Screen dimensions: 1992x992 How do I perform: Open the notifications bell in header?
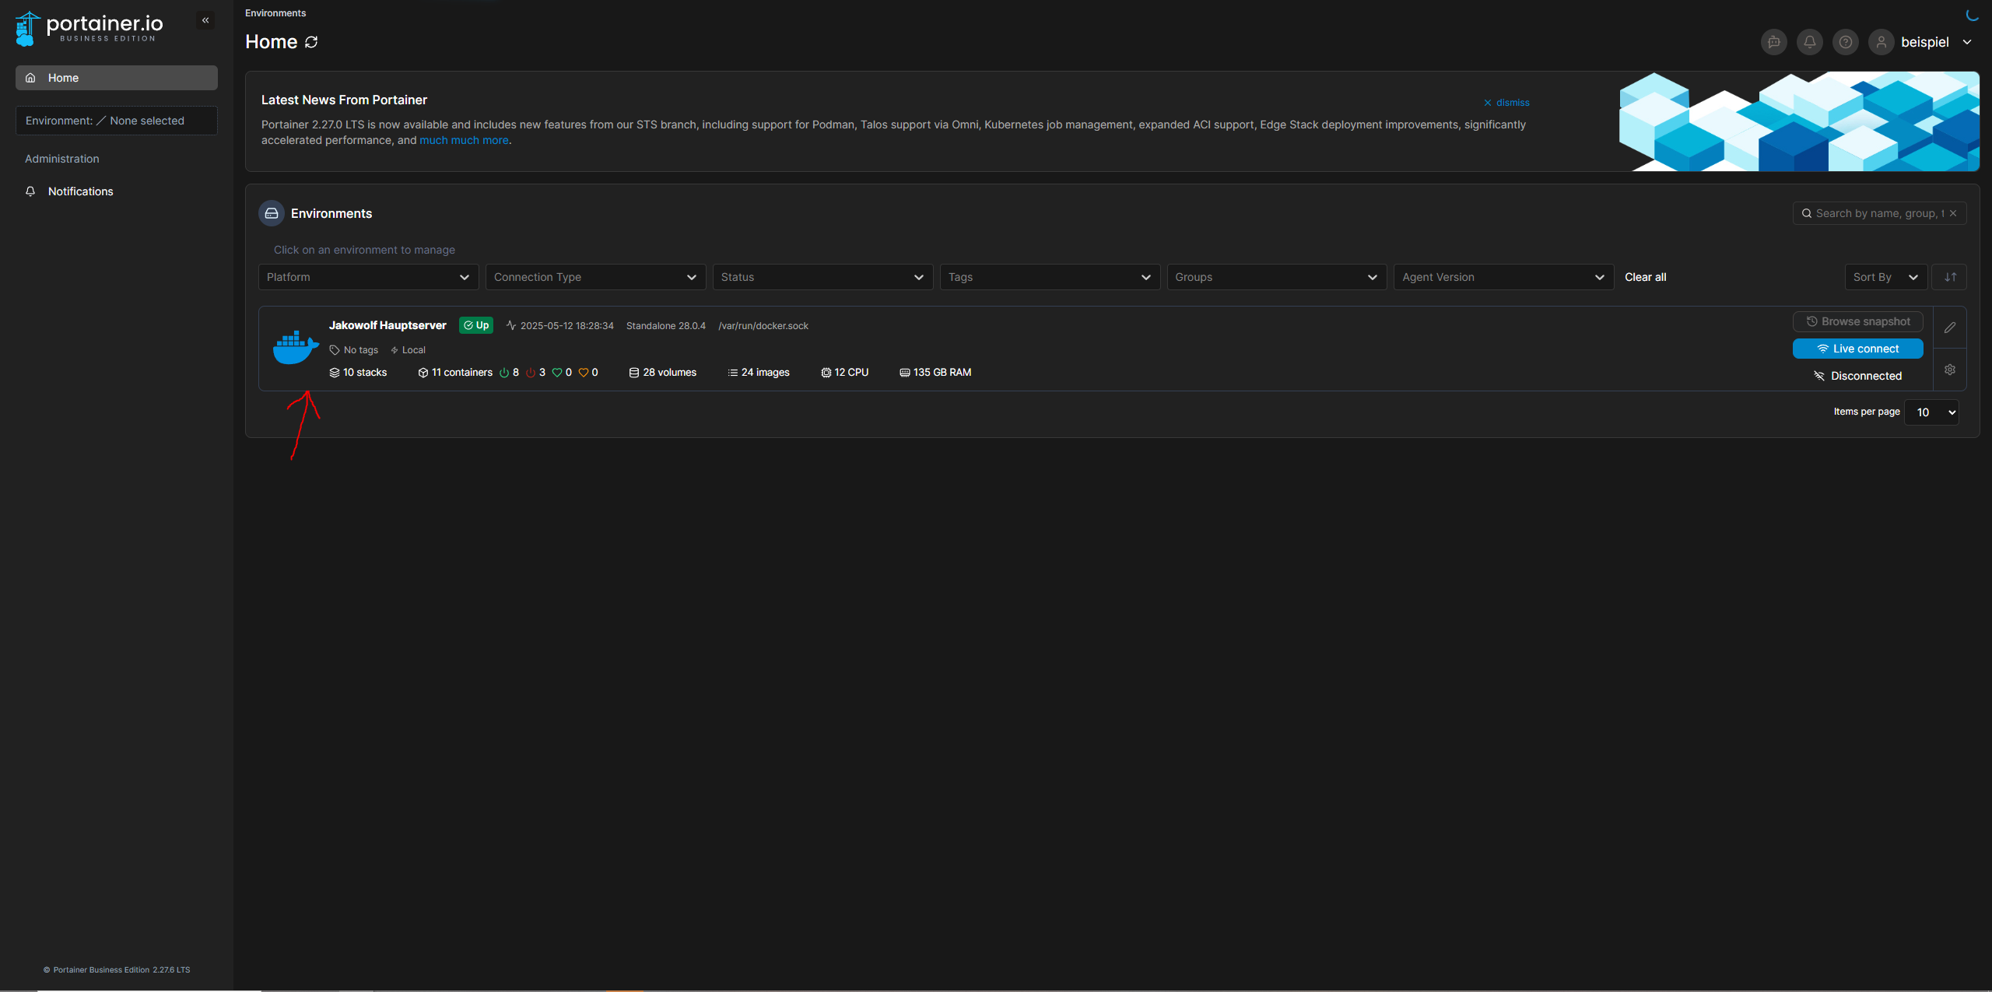pyautogui.click(x=1809, y=42)
